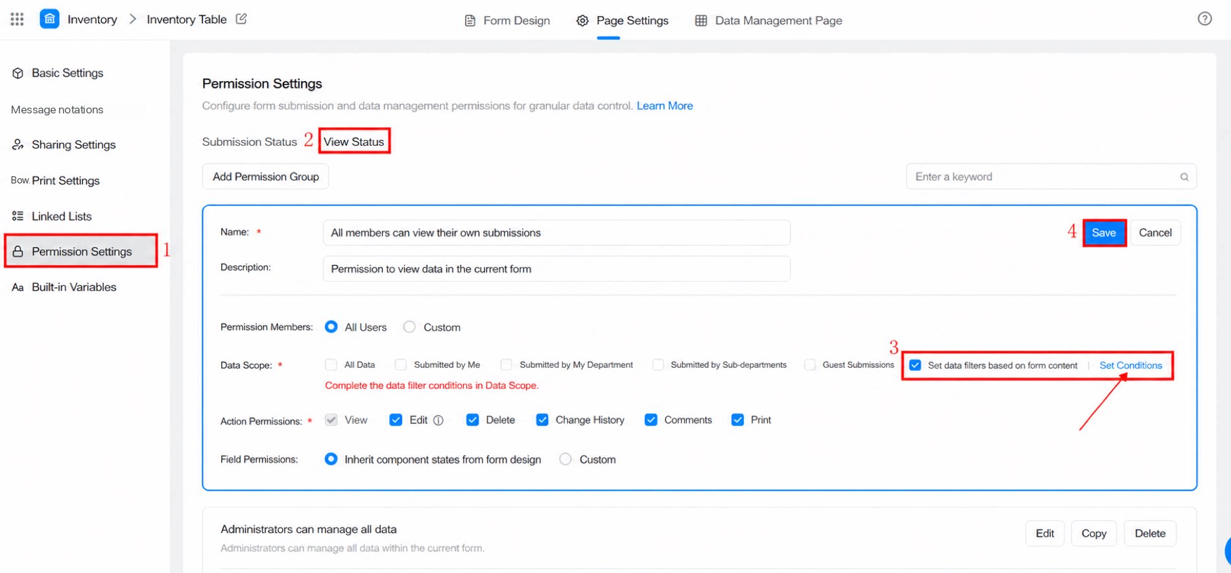Click the Linked Lists icon in sidebar
The width and height of the screenshot is (1231, 573).
pyautogui.click(x=18, y=216)
